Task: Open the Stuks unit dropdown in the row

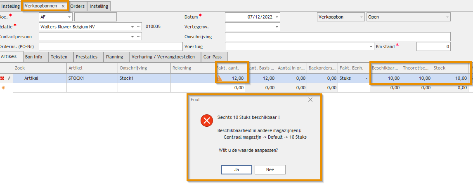Action: tap(365, 78)
